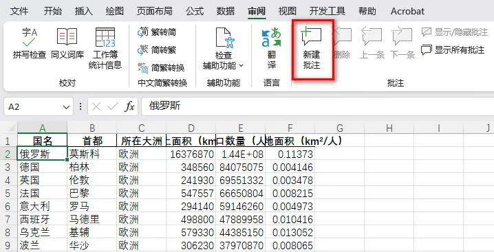Toggle 显示所有批注 show all comments
494x252 pixels.
tap(453, 49)
